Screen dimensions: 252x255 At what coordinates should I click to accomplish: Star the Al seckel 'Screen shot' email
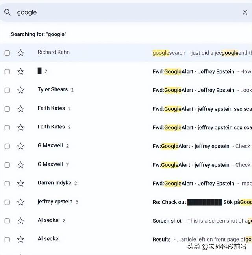[20, 221]
